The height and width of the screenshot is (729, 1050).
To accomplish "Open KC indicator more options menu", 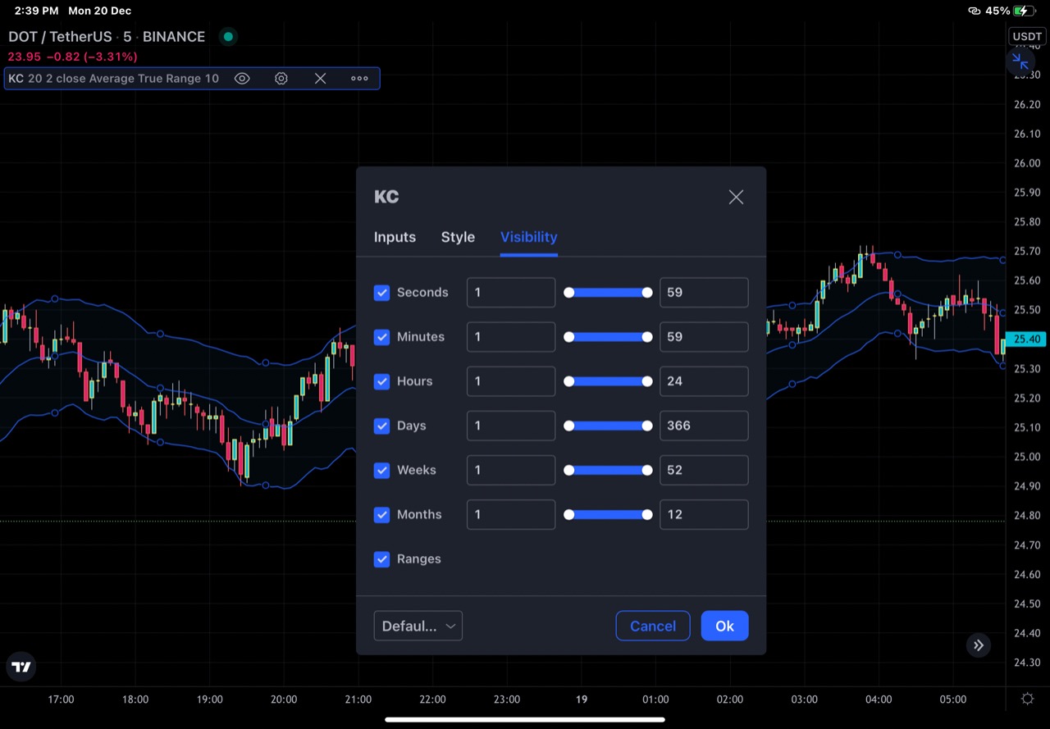I will tap(359, 79).
